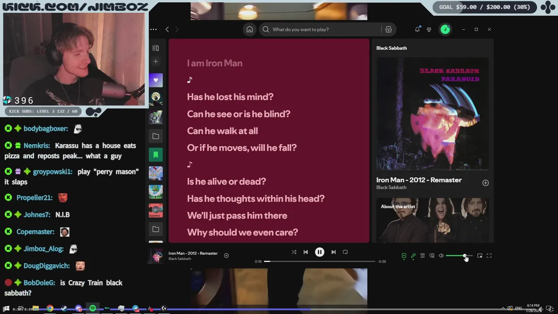Expand the first folder in the sidebar
Image resolution: width=558 pixels, height=314 pixels.
pos(156,136)
